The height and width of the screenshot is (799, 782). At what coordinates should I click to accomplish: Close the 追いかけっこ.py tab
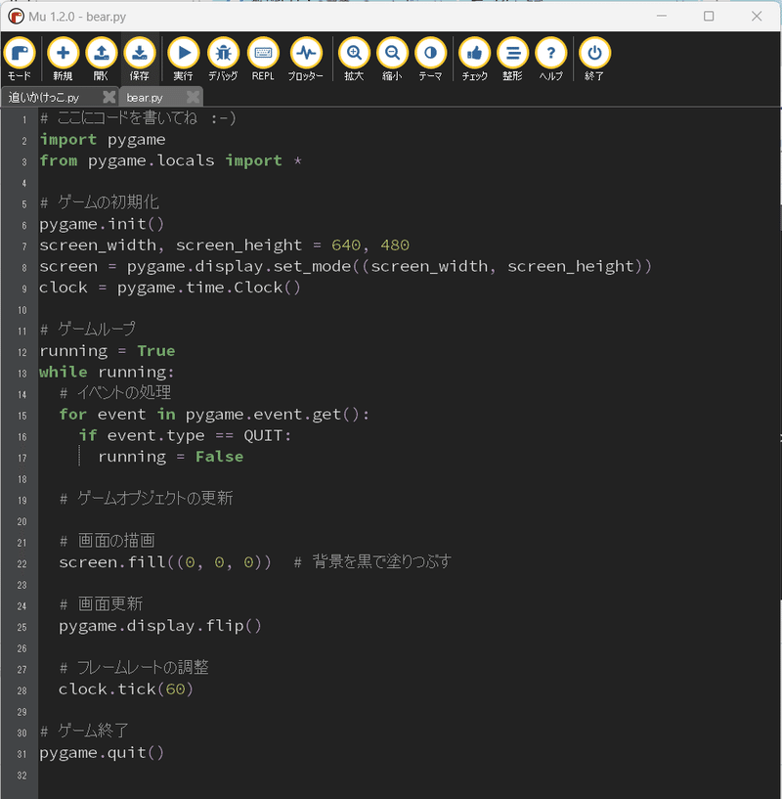(109, 97)
